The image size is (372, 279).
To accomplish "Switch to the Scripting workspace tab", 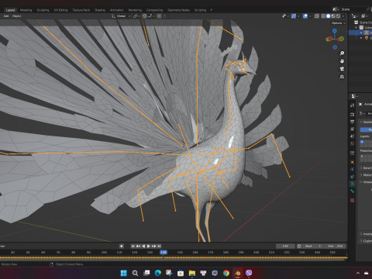I will (x=200, y=10).
